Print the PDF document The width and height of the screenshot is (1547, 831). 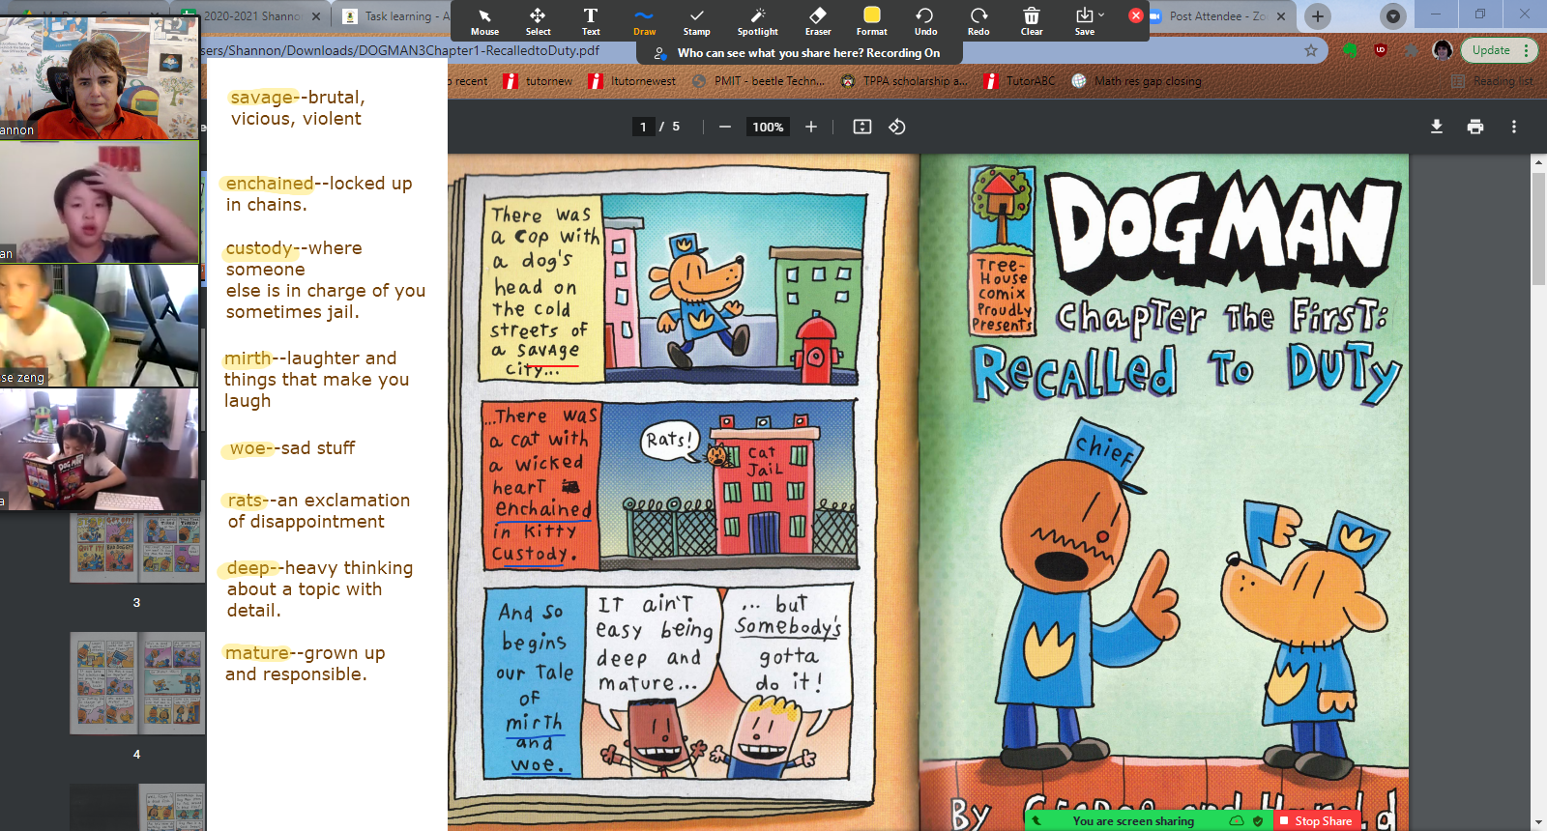[1475, 127]
